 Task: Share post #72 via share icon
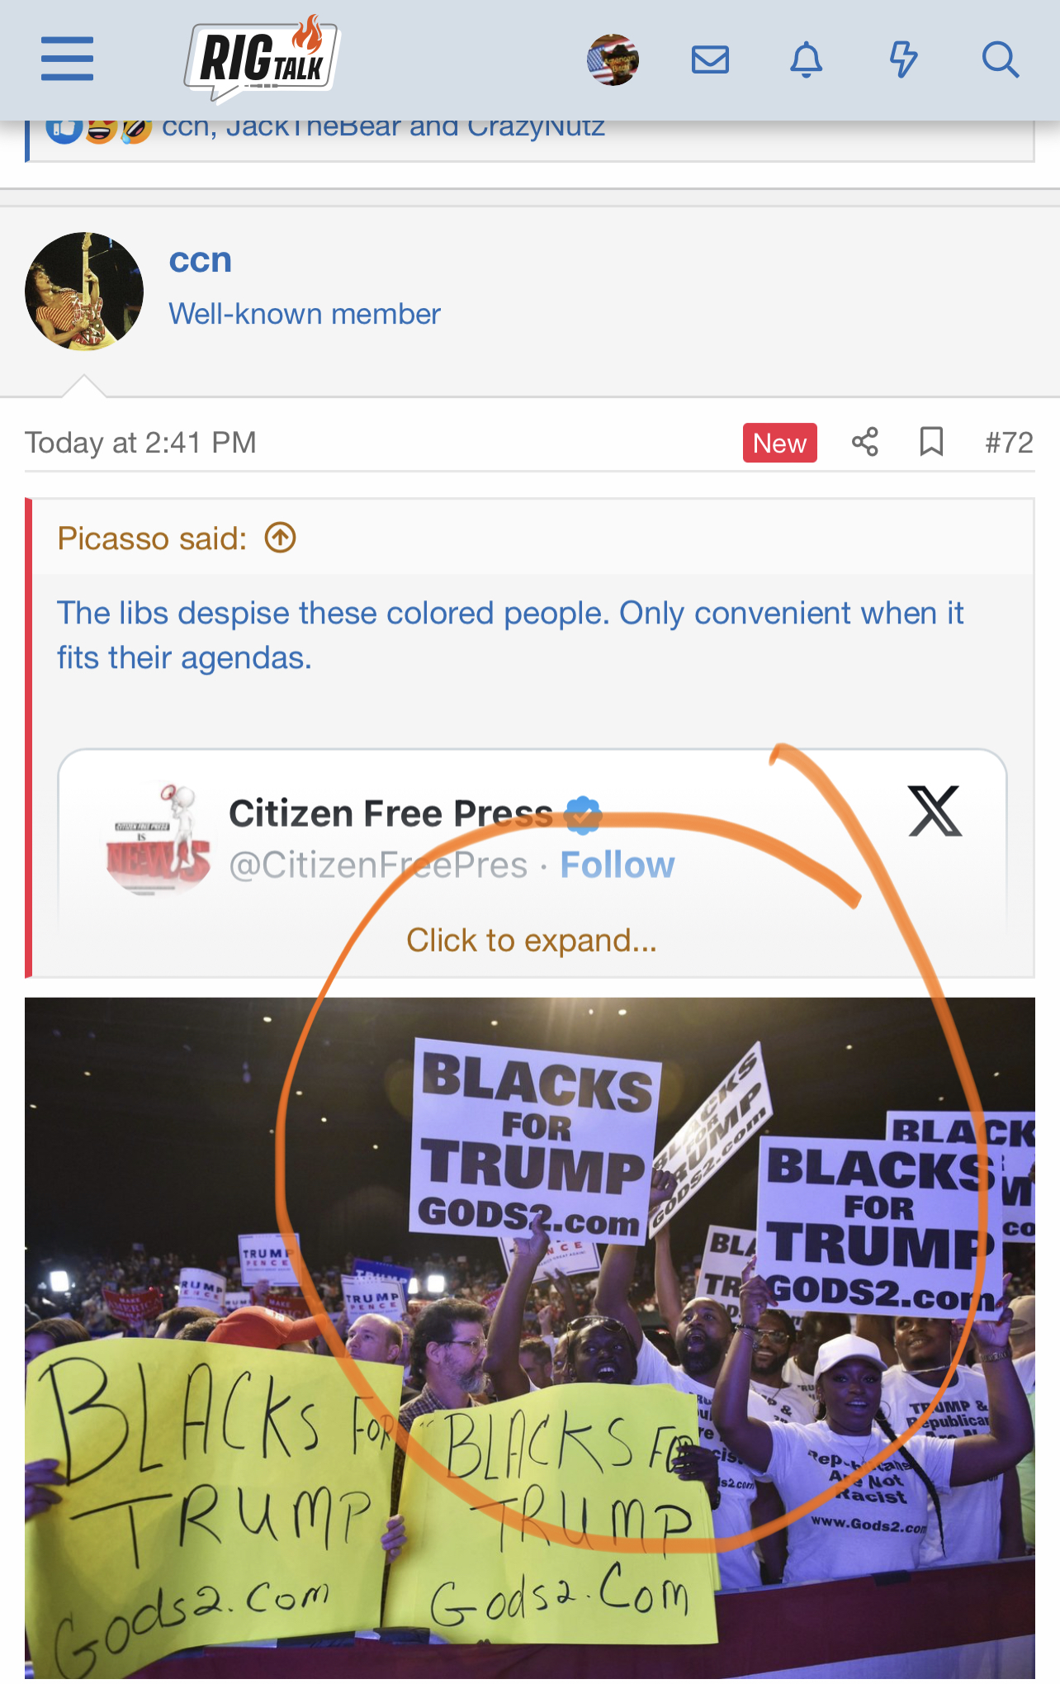point(865,442)
